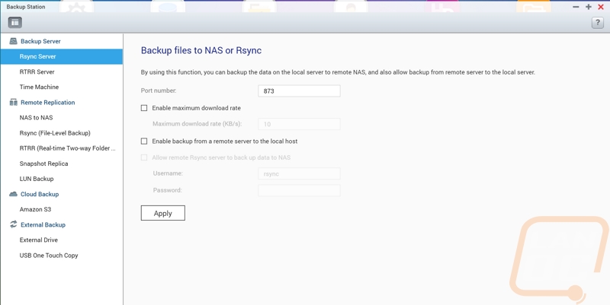Click the External Backup sync icon

(x=13, y=224)
